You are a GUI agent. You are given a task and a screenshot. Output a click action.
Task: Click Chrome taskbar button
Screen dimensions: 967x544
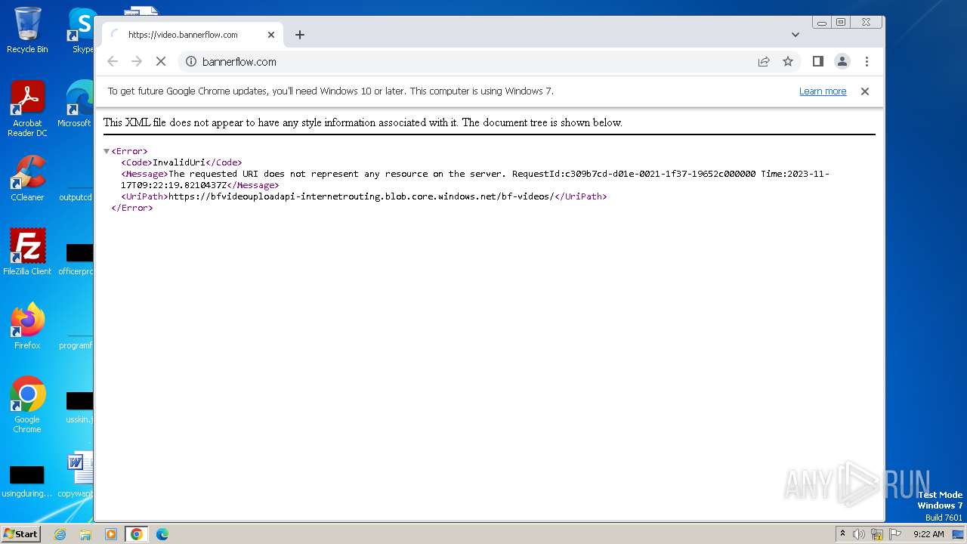click(x=137, y=534)
